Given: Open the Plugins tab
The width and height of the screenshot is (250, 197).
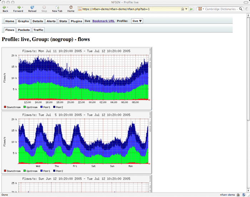Looking at the screenshot, I should 76,21.
